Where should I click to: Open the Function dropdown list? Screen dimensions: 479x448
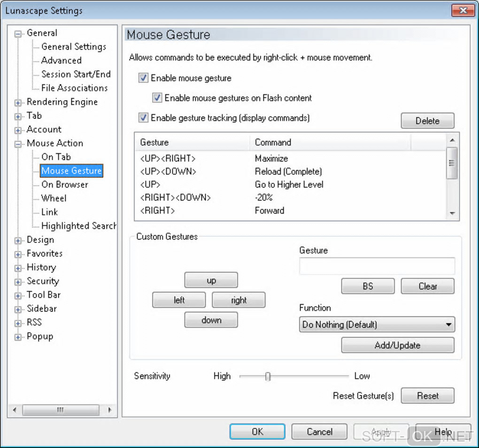[x=377, y=324]
